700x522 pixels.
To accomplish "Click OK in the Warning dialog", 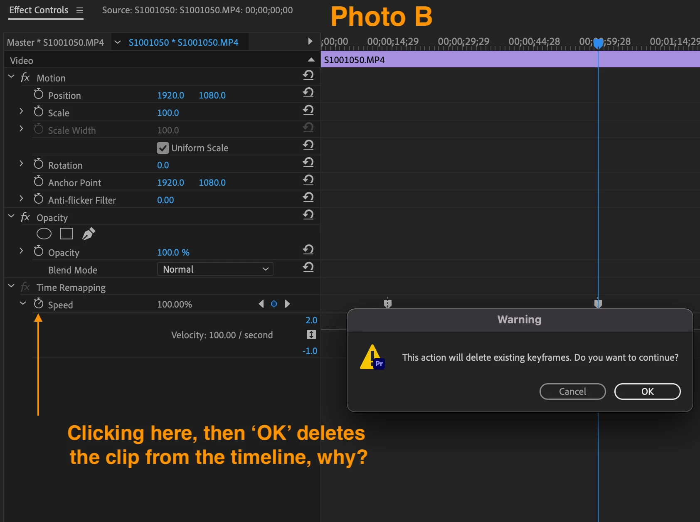I will tap(647, 391).
